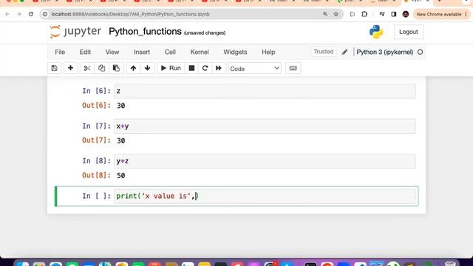Click the kernel idle circle indicator
The height and width of the screenshot is (266, 473).
(420, 52)
